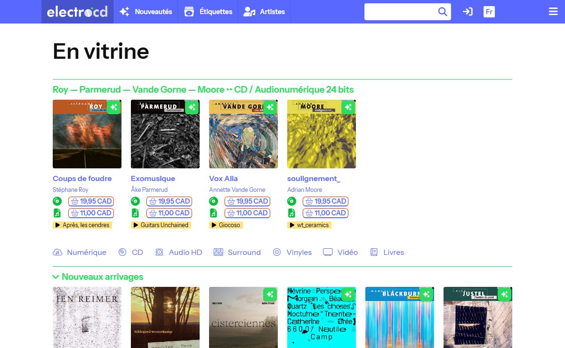
Task: Open the Coups de foudre album cover
Action: point(87,134)
